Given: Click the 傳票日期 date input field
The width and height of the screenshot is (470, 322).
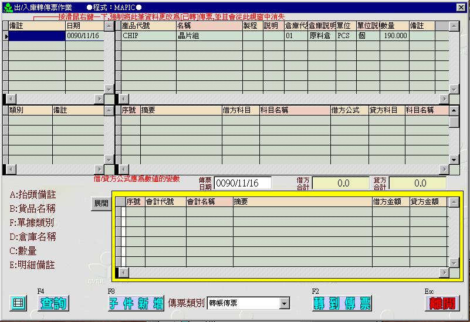Looking at the screenshot, I should tap(242, 183).
